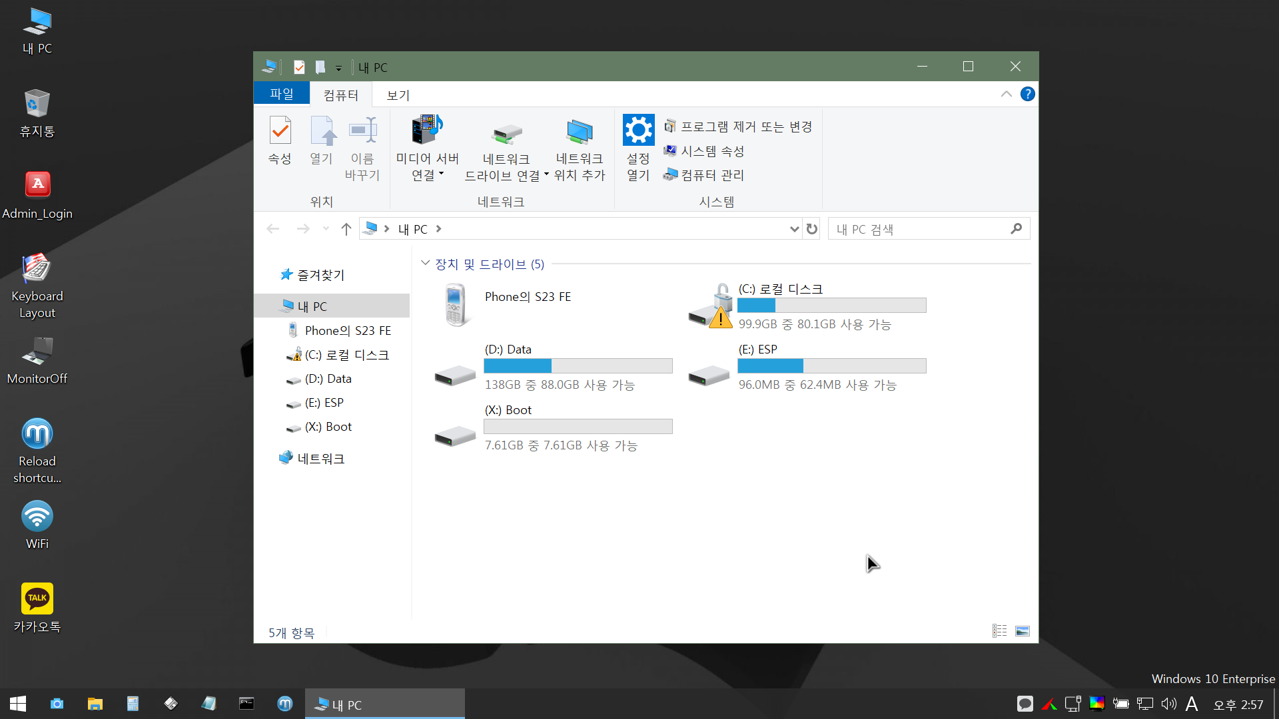This screenshot has width=1279, height=719.
Task: Select the (X:) Boot drive icon
Action: point(455,437)
